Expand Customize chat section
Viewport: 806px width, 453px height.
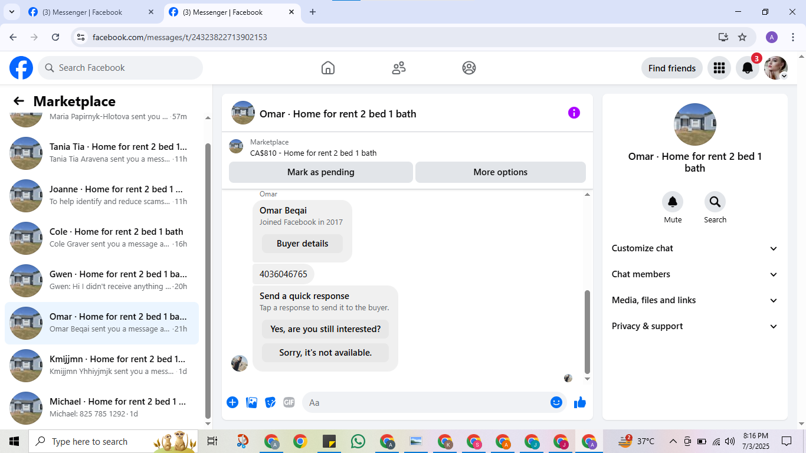(695, 248)
